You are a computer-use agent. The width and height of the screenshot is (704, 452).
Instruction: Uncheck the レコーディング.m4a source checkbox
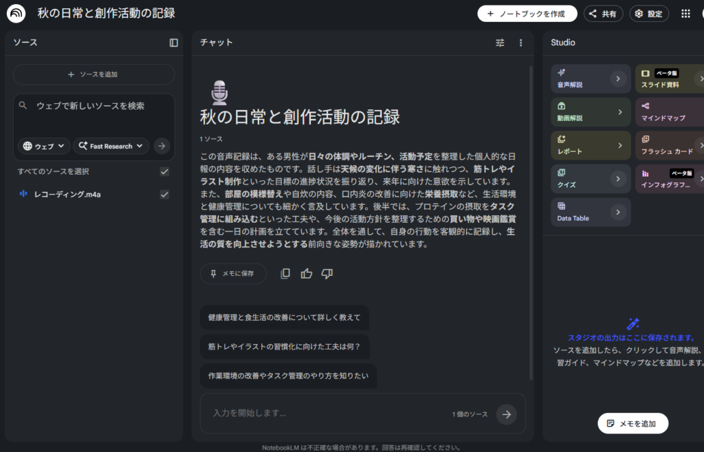coord(164,195)
